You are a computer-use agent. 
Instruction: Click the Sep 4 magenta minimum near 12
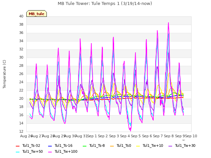pos(131,131)
